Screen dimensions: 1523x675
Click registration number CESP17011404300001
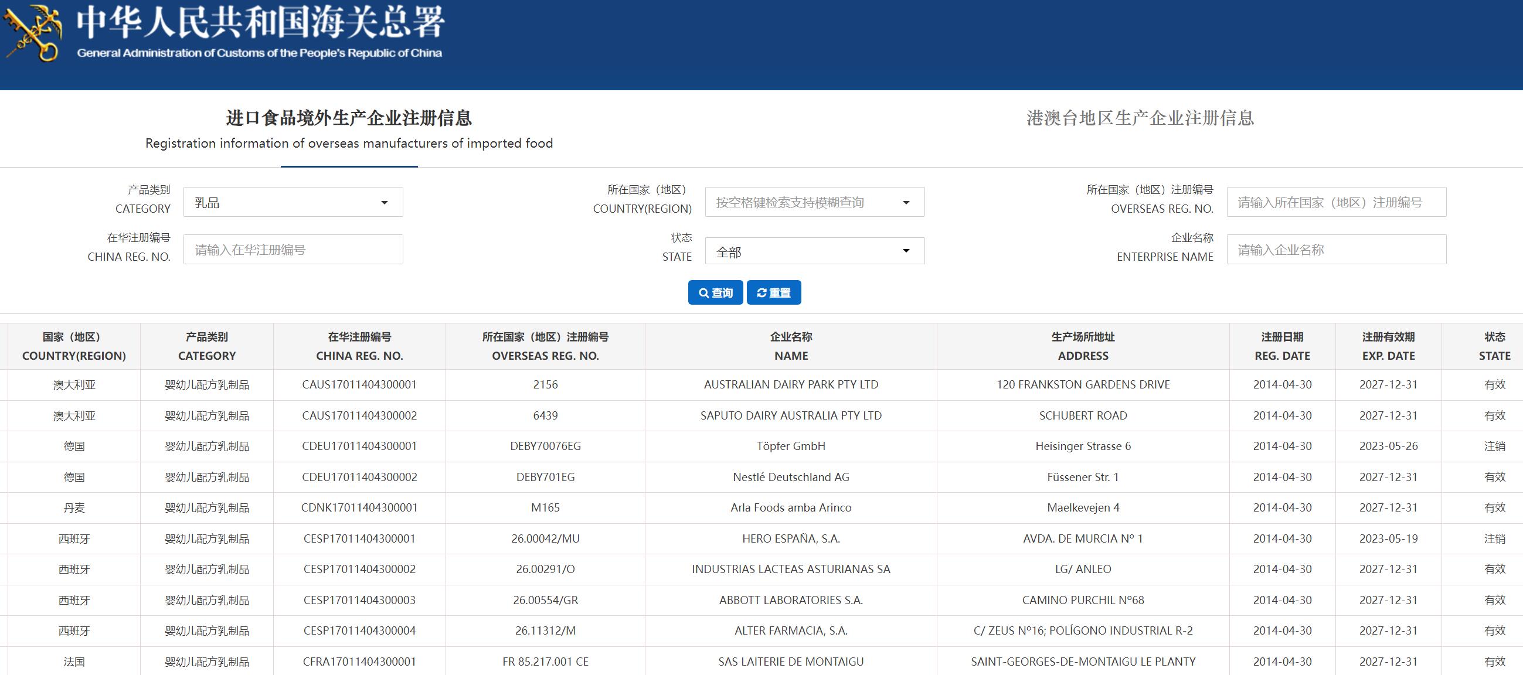click(x=359, y=538)
